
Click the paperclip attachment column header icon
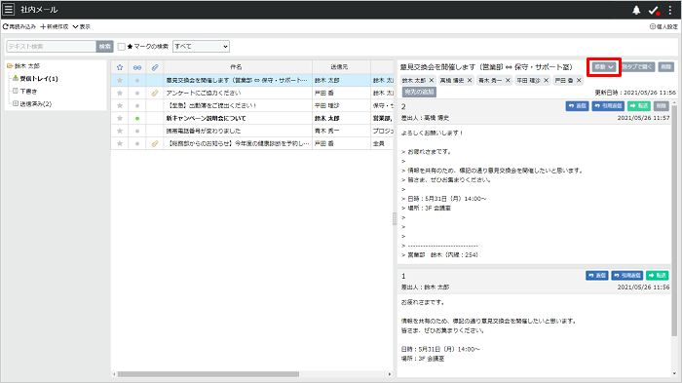tap(155, 67)
